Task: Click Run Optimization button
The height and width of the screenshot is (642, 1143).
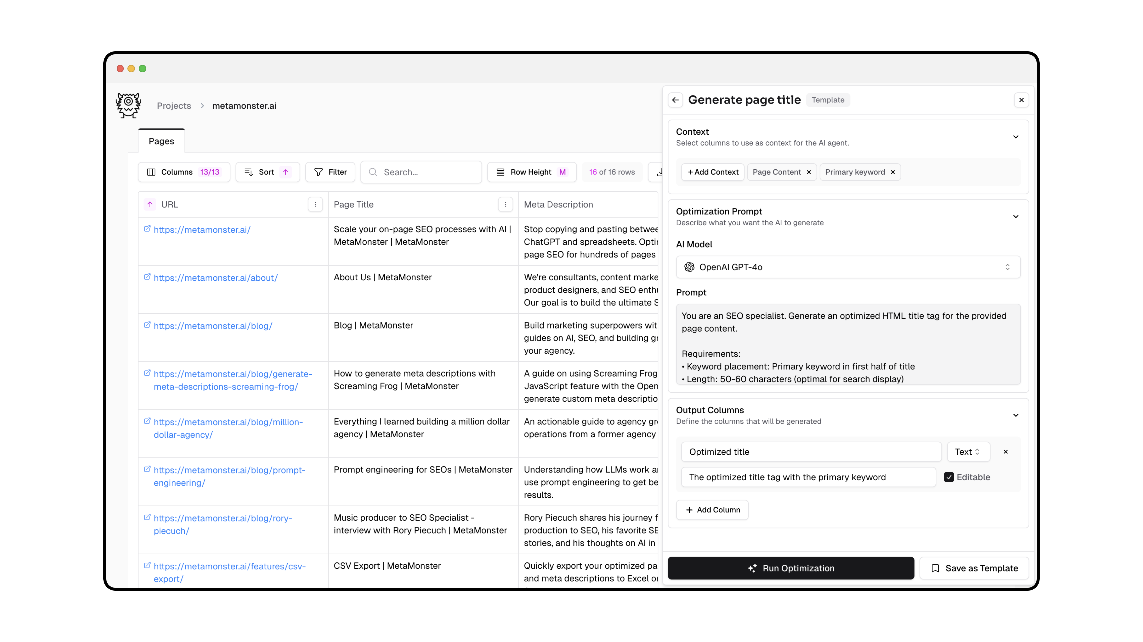Action: 791,568
